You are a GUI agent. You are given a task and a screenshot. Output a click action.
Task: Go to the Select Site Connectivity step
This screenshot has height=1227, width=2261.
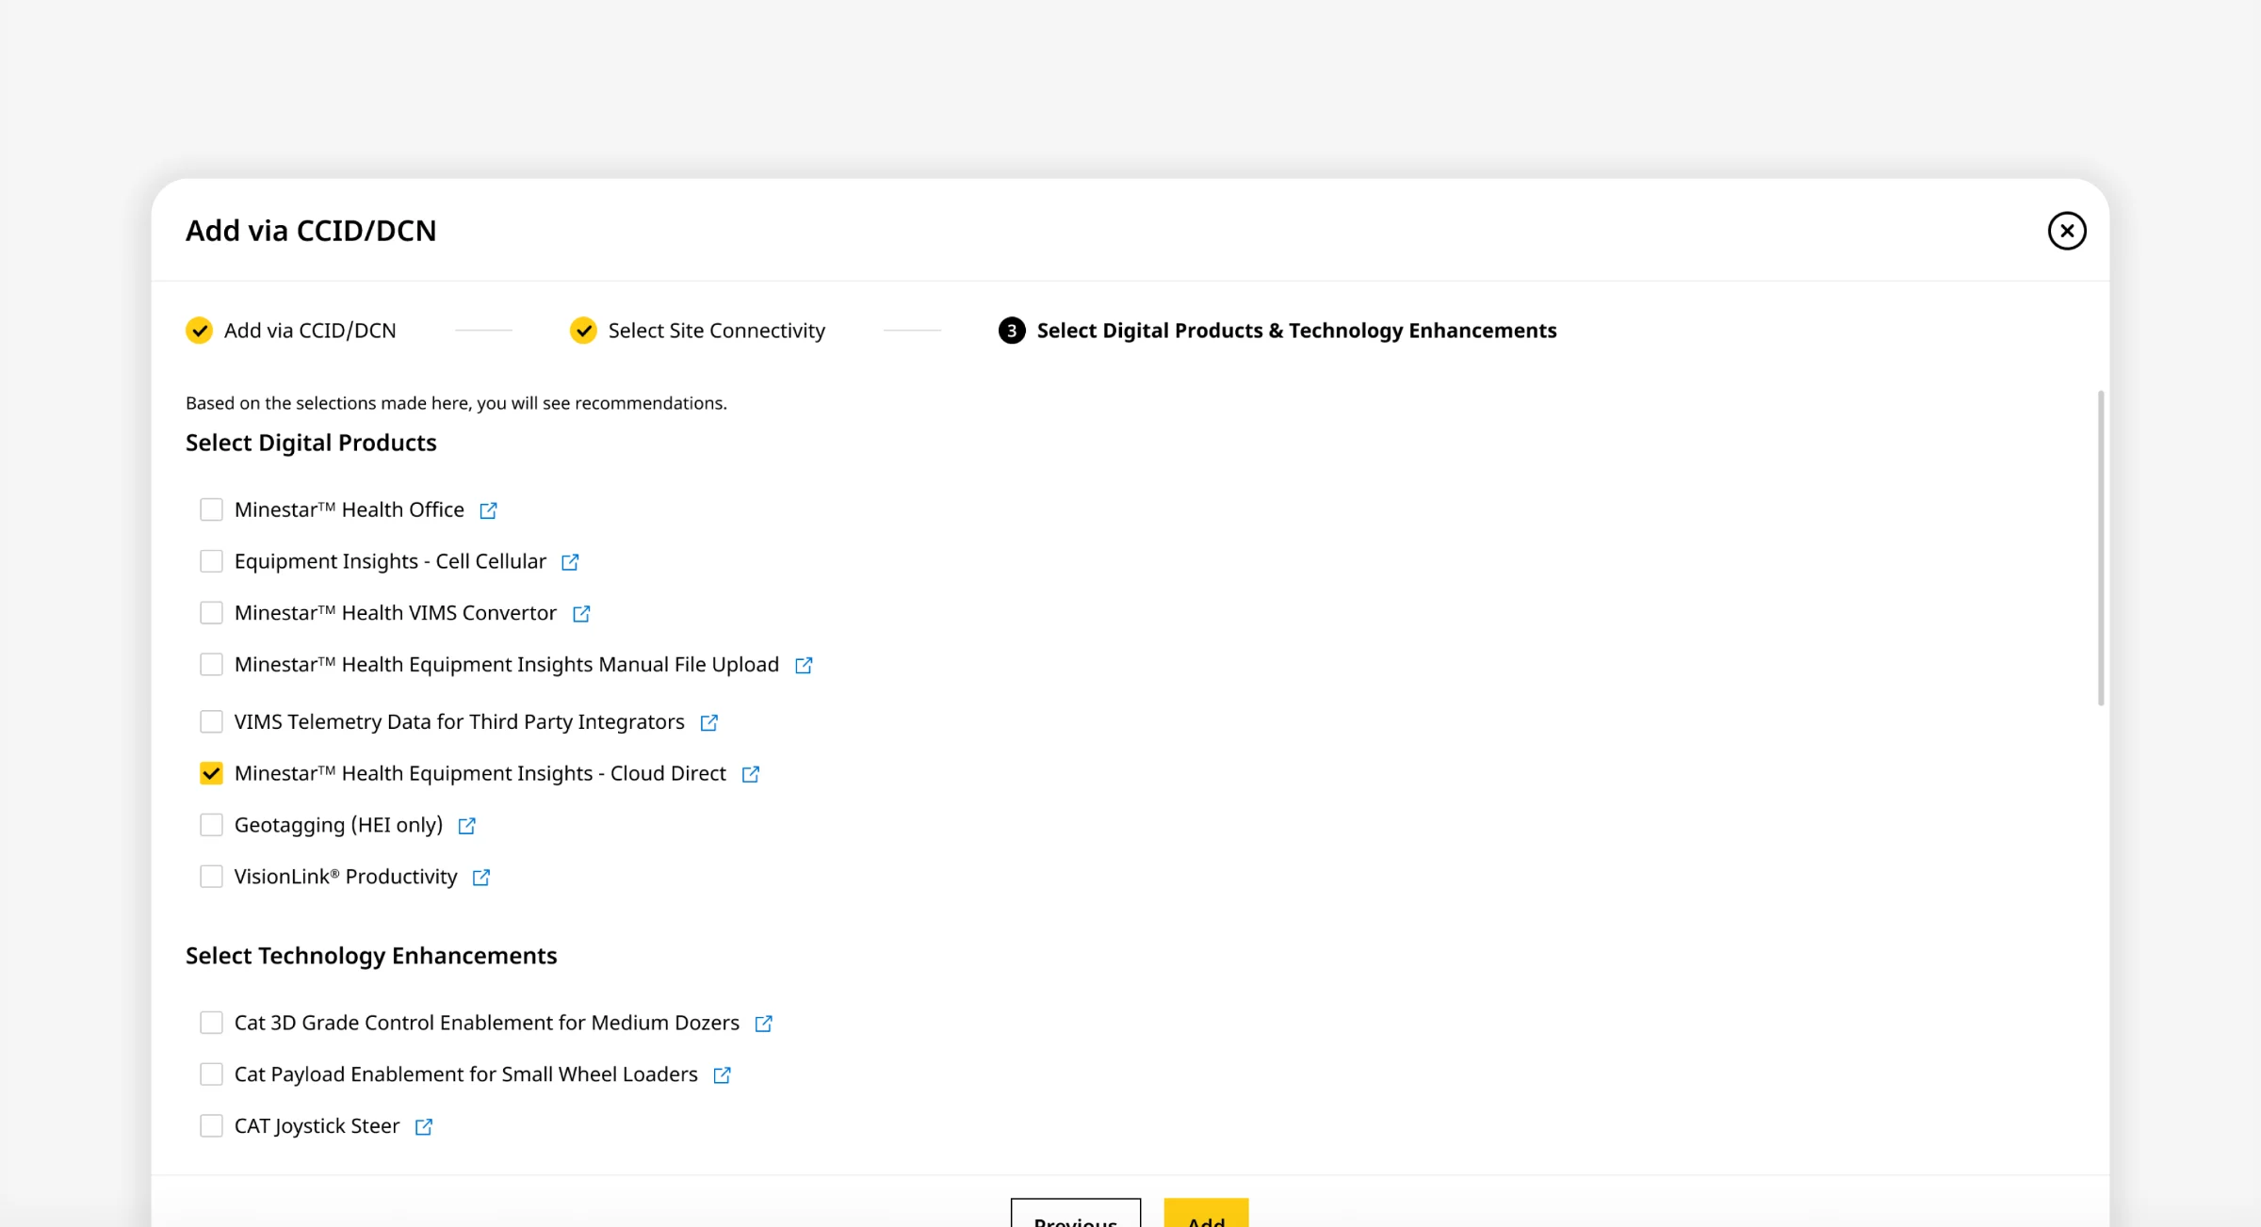(697, 331)
